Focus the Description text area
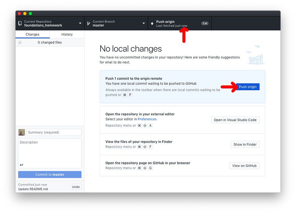This screenshot has width=296, height=213. click(x=50, y=154)
